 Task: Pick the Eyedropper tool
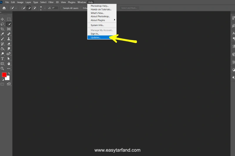coord(2,34)
